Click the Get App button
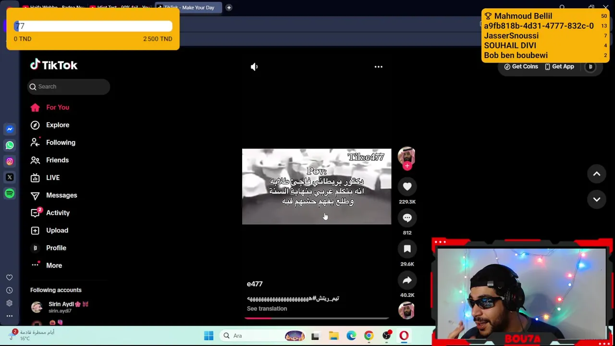Screen dimensions: 615x346 [559, 67]
